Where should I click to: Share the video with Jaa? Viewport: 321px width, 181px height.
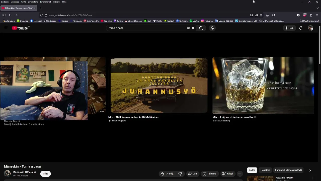[192, 174]
